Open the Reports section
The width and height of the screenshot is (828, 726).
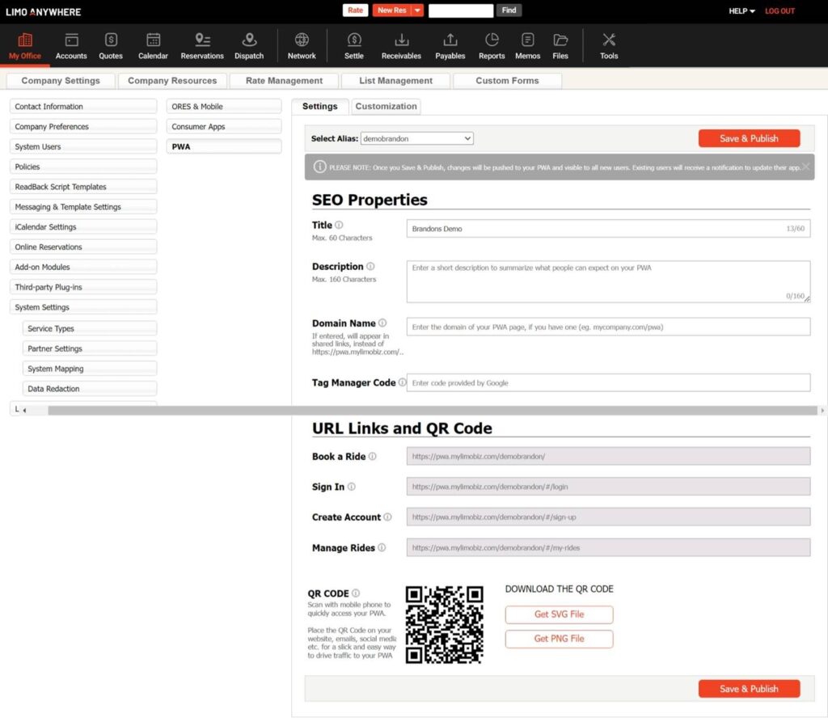492,46
